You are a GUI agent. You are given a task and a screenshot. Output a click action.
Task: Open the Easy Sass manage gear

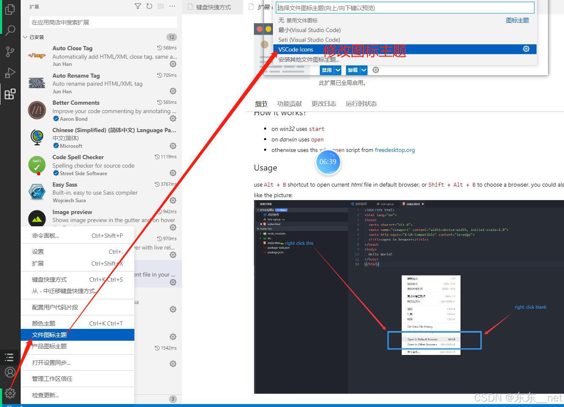[173, 200]
